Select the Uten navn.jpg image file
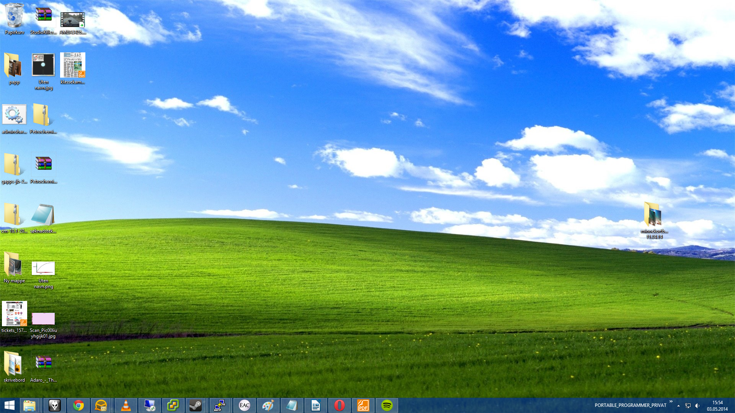The height and width of the screenshot is (413, 735). (x=43, y=72)
